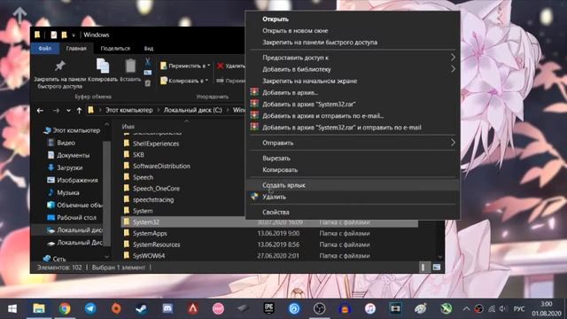
Task: Click the pin to Quick Access ribbon icon
Action: coord(59,66)
